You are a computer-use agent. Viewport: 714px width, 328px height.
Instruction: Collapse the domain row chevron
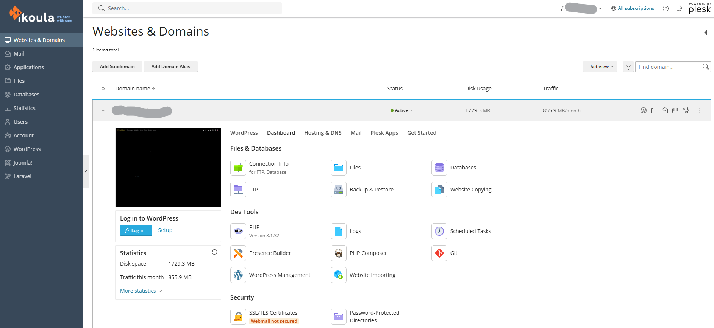click(x=103, y=110)
